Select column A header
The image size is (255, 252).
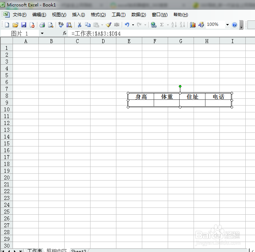coord(26,41)
